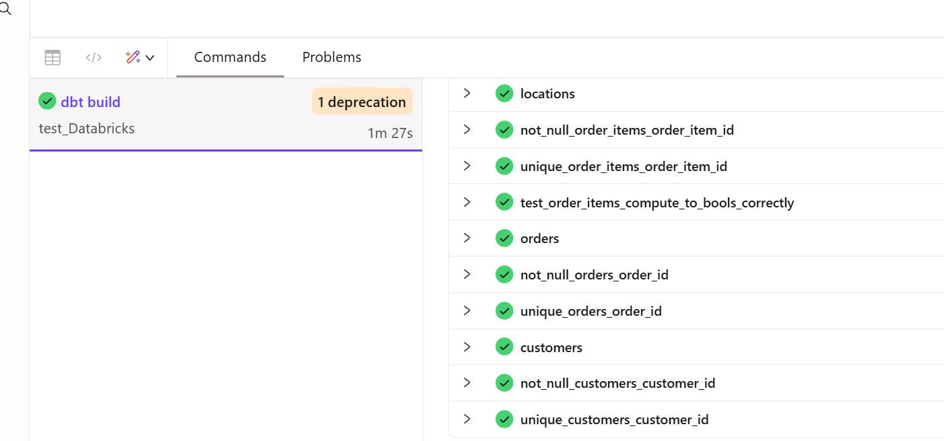Image resolution: width=944 pixels, height=441 pixels.
Task: Click the dbt build success status icon
Action: pyautogui.click(x=47, y=102)
